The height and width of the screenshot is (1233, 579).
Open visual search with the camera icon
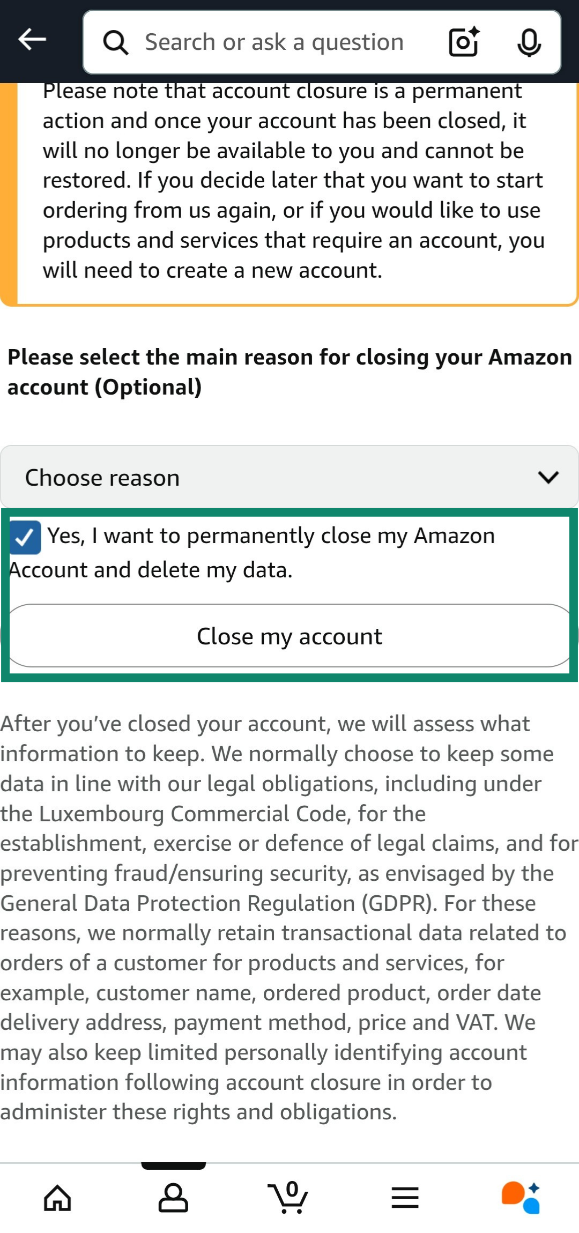click(463, 42)
